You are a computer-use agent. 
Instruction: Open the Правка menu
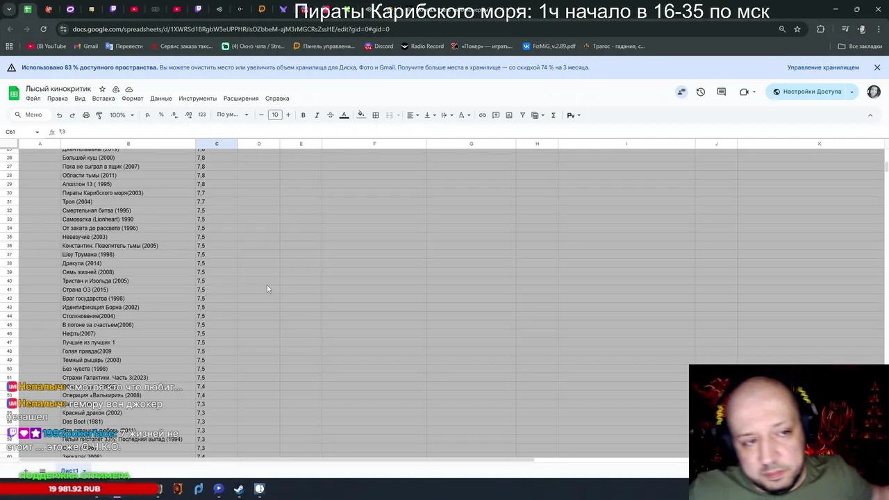pos(58,99)
